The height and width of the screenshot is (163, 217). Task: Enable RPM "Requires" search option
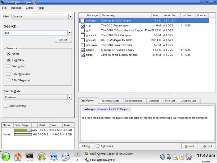[x=8, y=80]
